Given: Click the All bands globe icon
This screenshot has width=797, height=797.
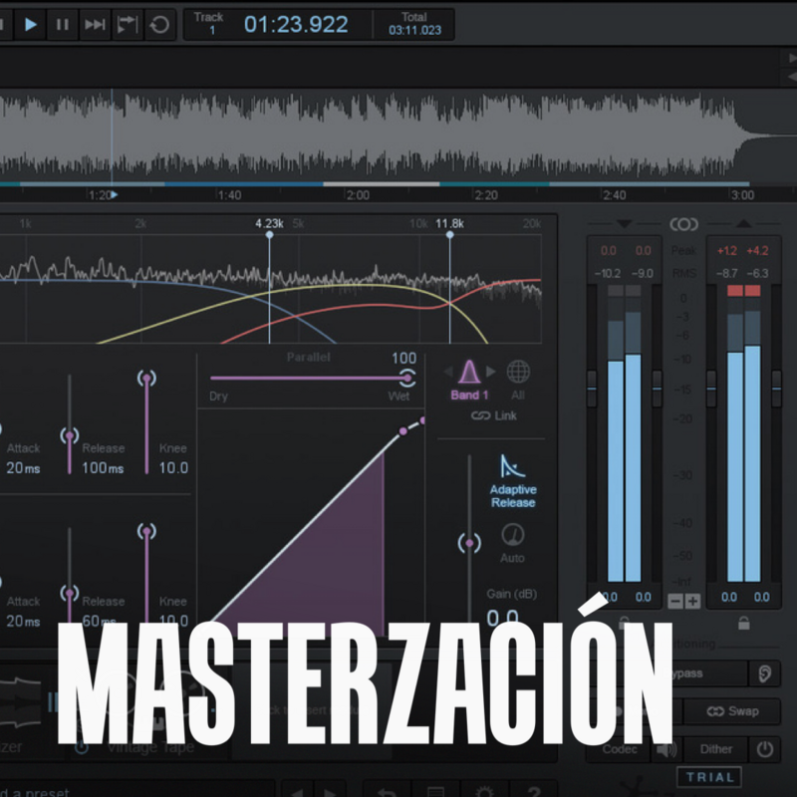Looking at the screenshot, I should point(519,373).
